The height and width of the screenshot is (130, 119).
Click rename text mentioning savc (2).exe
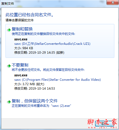(x=41, y=106)
